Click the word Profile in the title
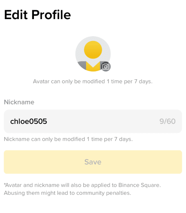The height and width of the screenshot is (213, 186). (x=51, y=15)
